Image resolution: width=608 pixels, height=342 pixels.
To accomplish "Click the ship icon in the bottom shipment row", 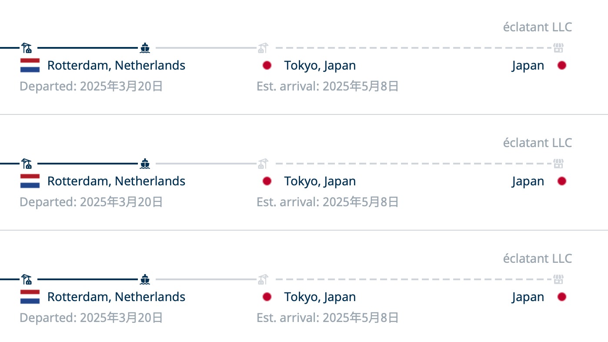I will [145, 279].
